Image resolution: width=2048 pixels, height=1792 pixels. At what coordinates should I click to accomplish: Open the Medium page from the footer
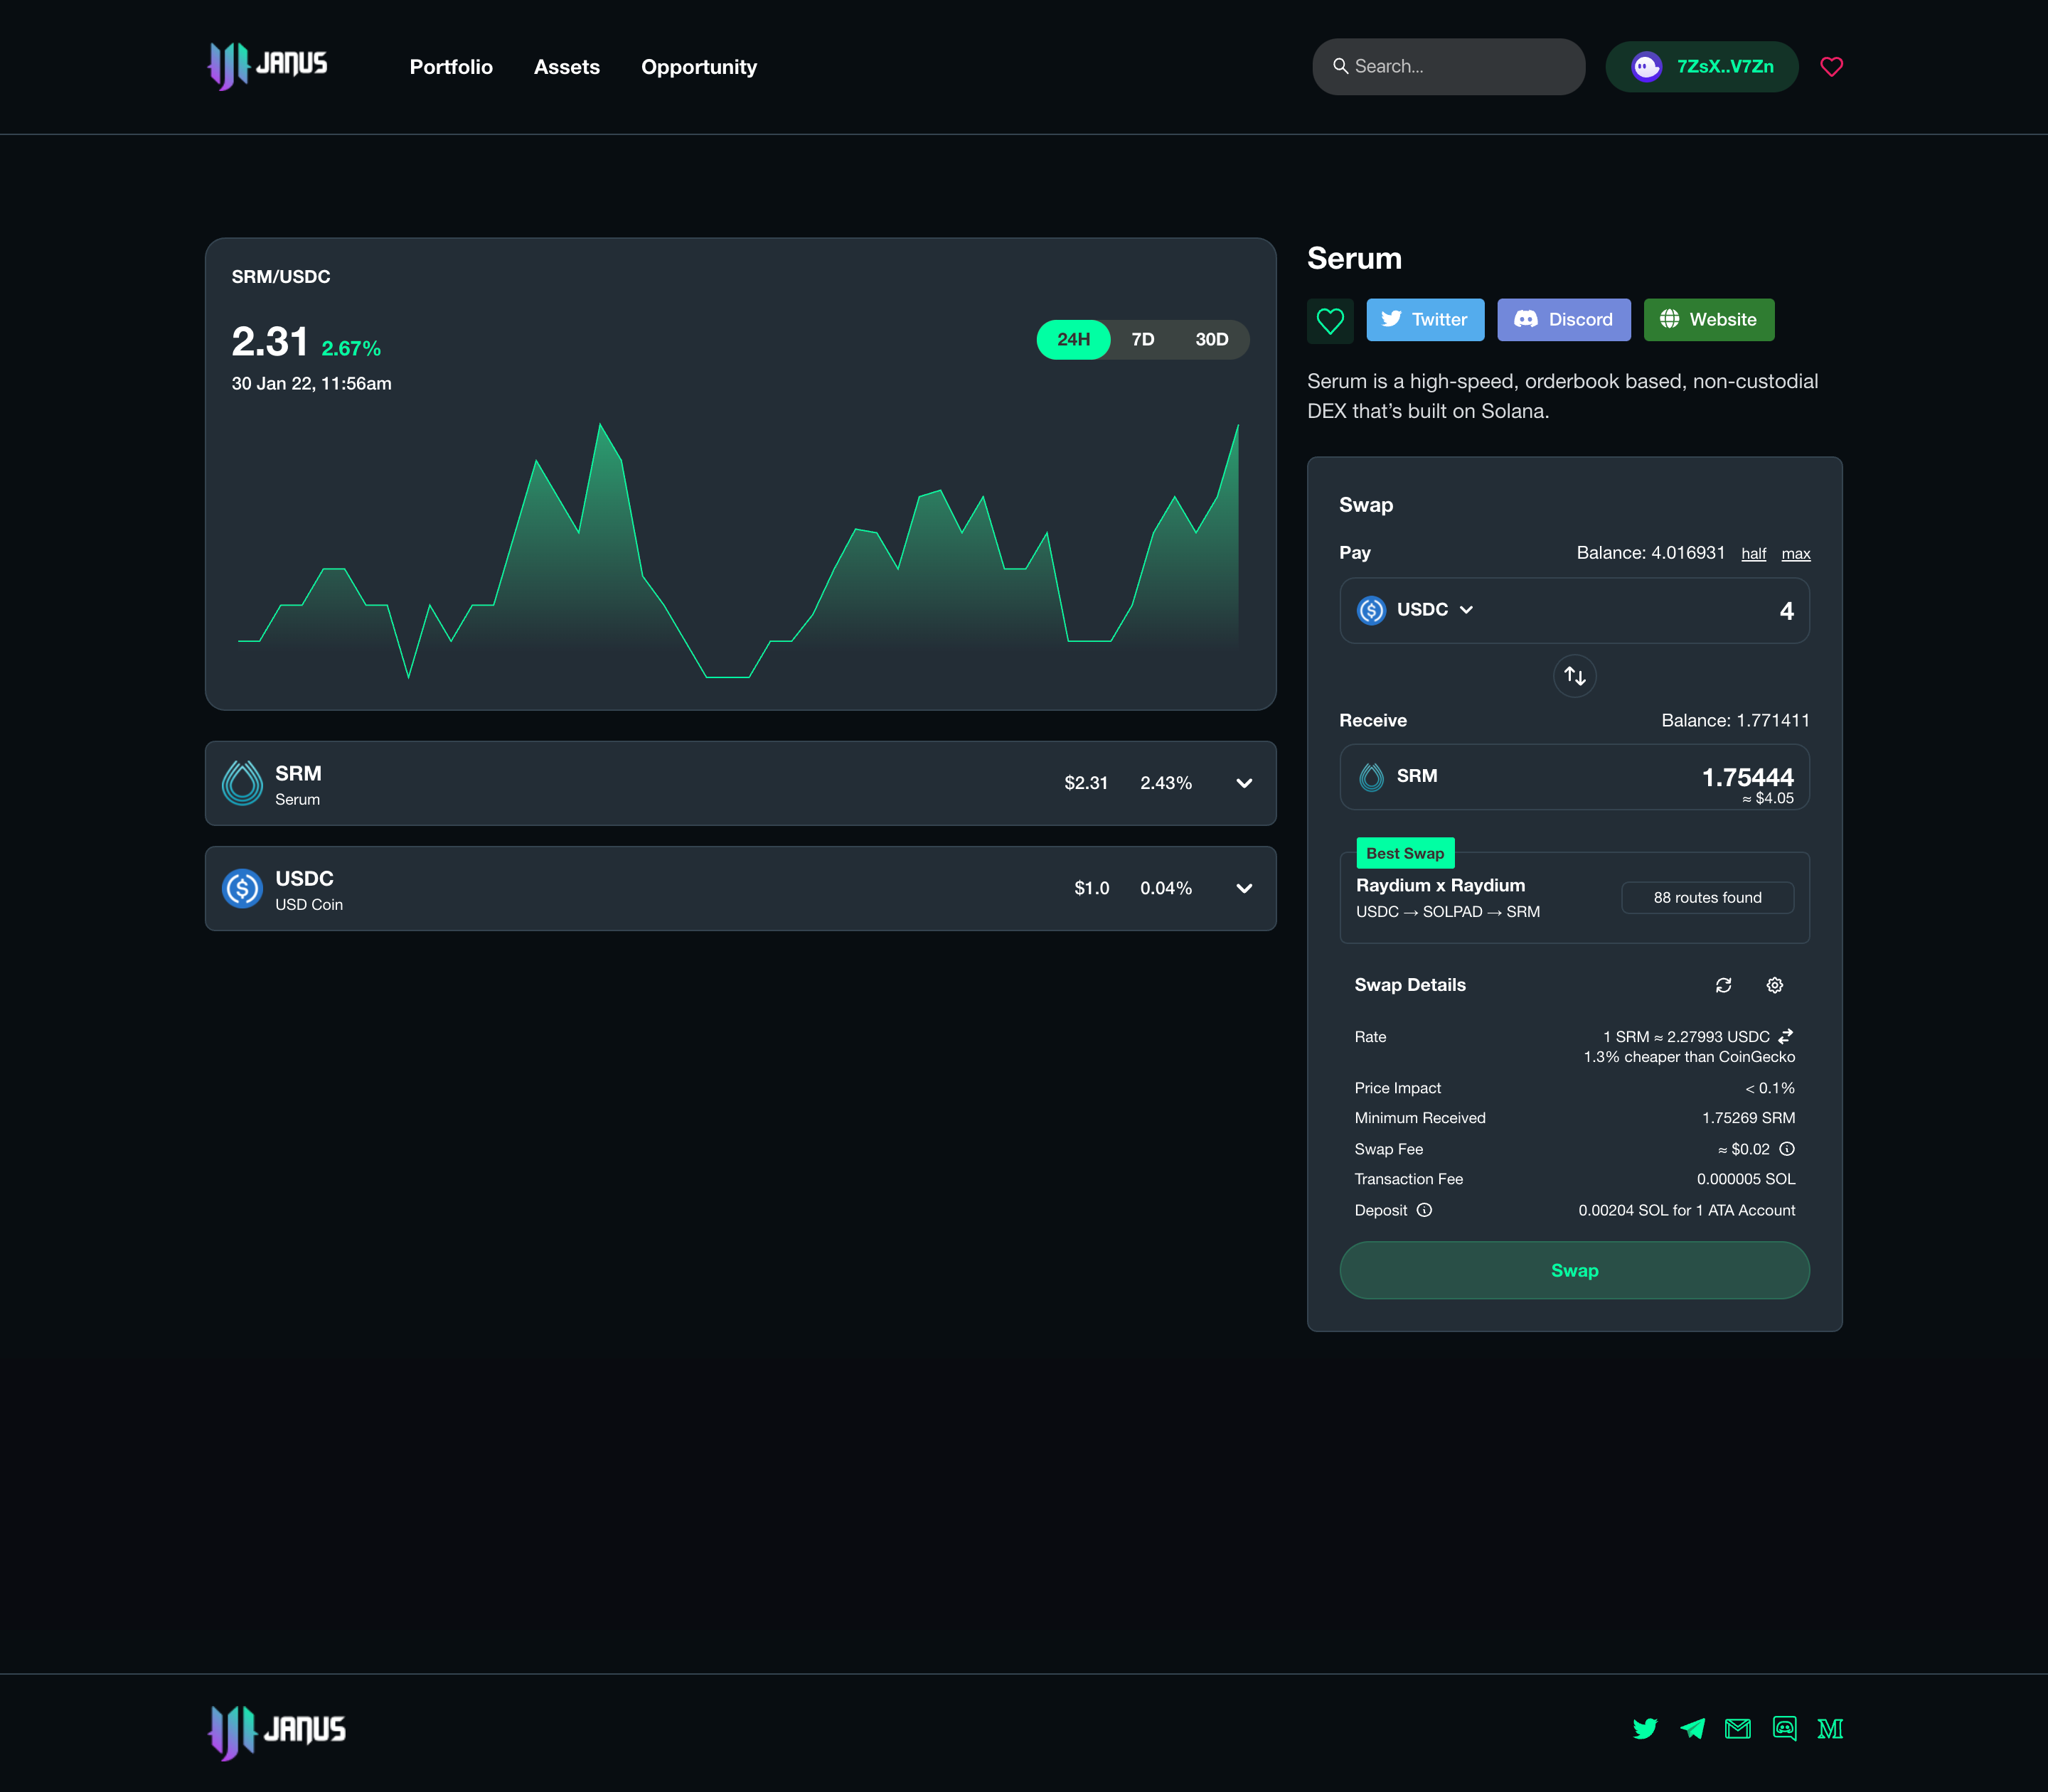1832,1729
